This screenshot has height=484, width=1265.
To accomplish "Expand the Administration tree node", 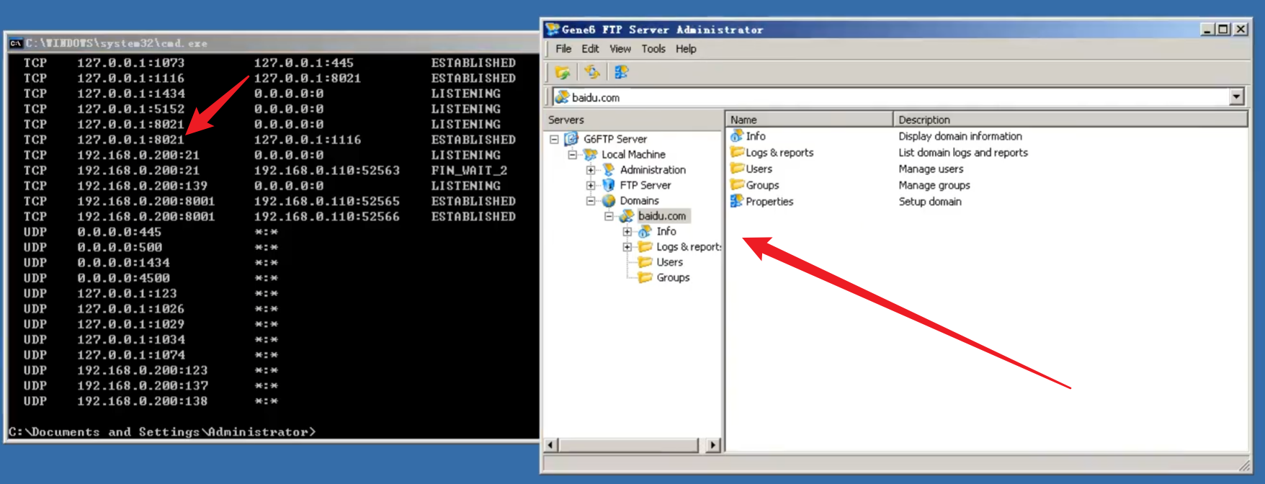I will (591, 170).
